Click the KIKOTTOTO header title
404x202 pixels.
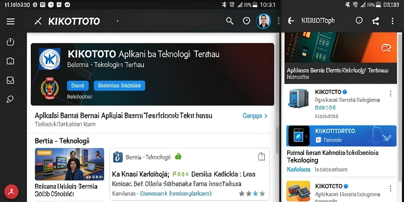[74, 21]
